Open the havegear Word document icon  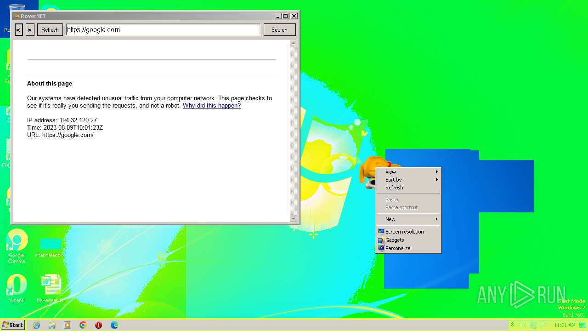[x=51, y=289]
